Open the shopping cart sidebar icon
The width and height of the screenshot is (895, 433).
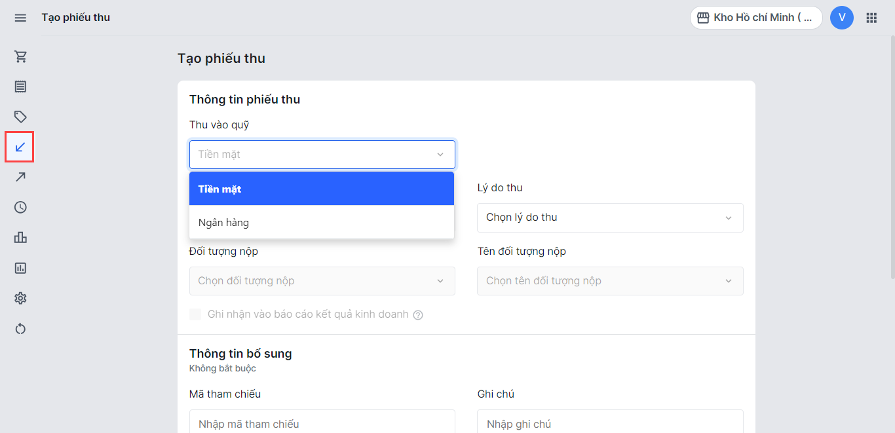(20, 56)
